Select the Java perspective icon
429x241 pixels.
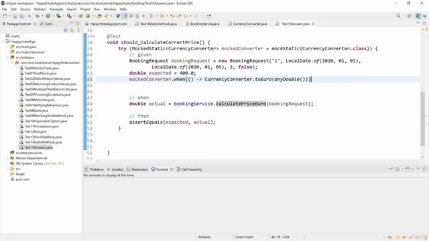(x=418, y=16)
